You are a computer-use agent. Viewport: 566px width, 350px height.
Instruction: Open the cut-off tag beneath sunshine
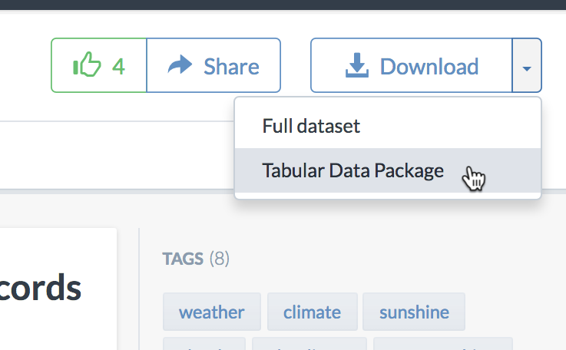click(443, 344)
